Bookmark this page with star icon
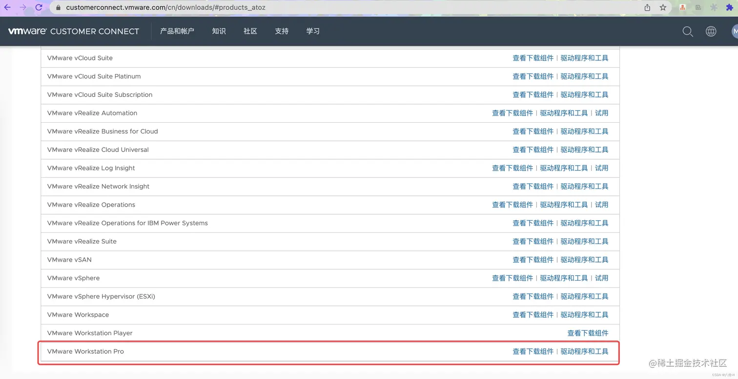This screenshot has height=379, width=738. pos(663,7)
